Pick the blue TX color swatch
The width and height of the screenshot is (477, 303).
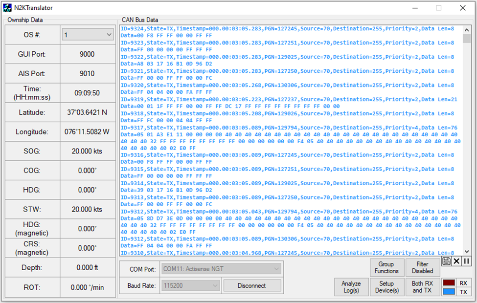point(449,292)
